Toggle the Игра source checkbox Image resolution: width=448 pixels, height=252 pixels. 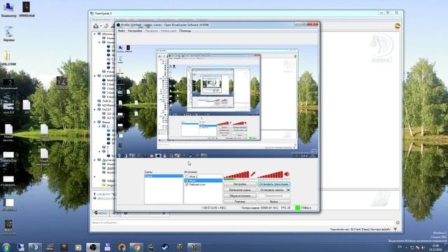[x=187, y=181]
